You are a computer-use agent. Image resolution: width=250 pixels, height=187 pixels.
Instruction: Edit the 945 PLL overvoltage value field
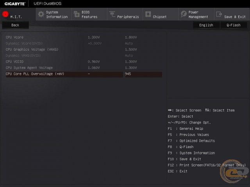click(143, 74)
